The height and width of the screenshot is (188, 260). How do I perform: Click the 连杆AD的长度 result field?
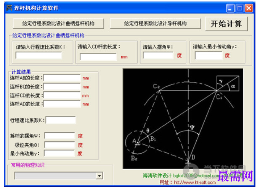[62, 104]
